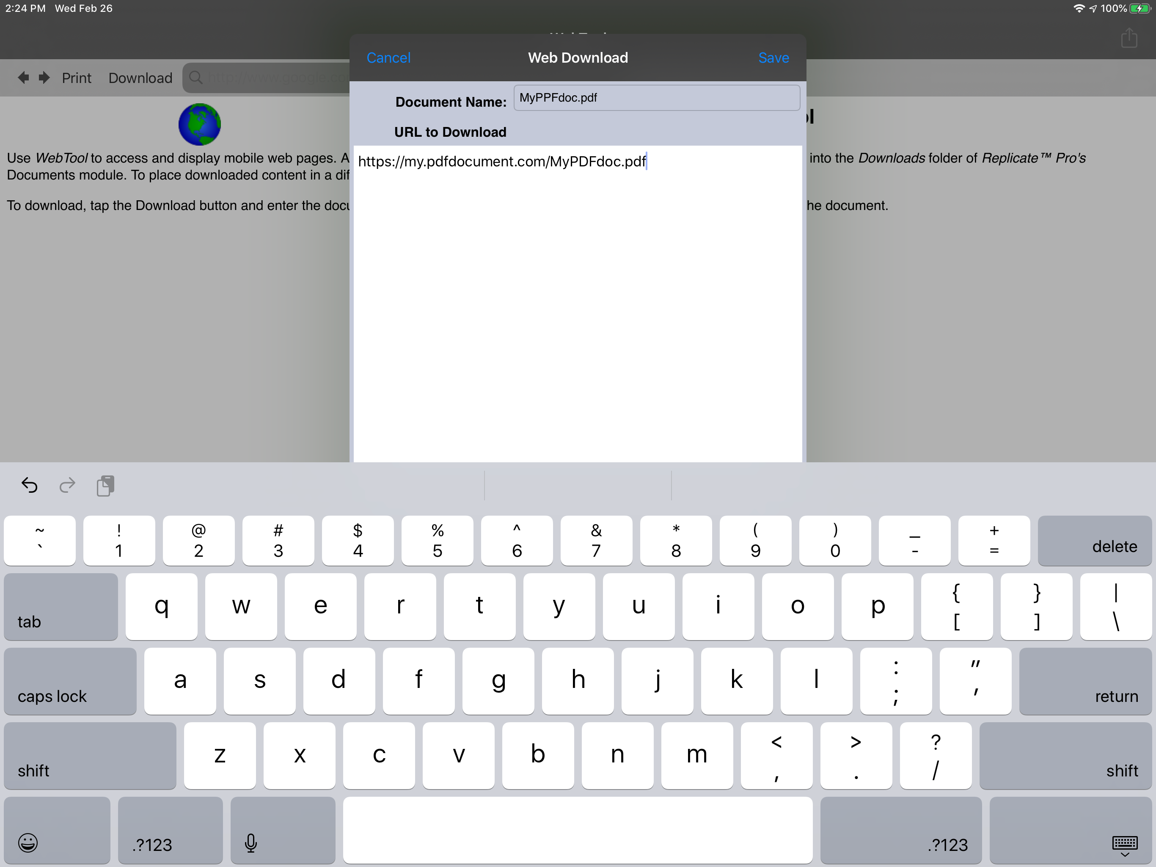Tap the undo arrow in keyboard toolbar
The width and height of the screenshot is (1156, 867).
point(29,485)
